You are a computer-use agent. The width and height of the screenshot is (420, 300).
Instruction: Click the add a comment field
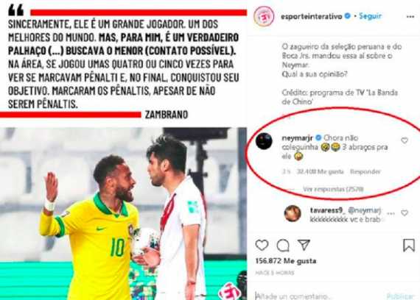(x=316, y=296)
